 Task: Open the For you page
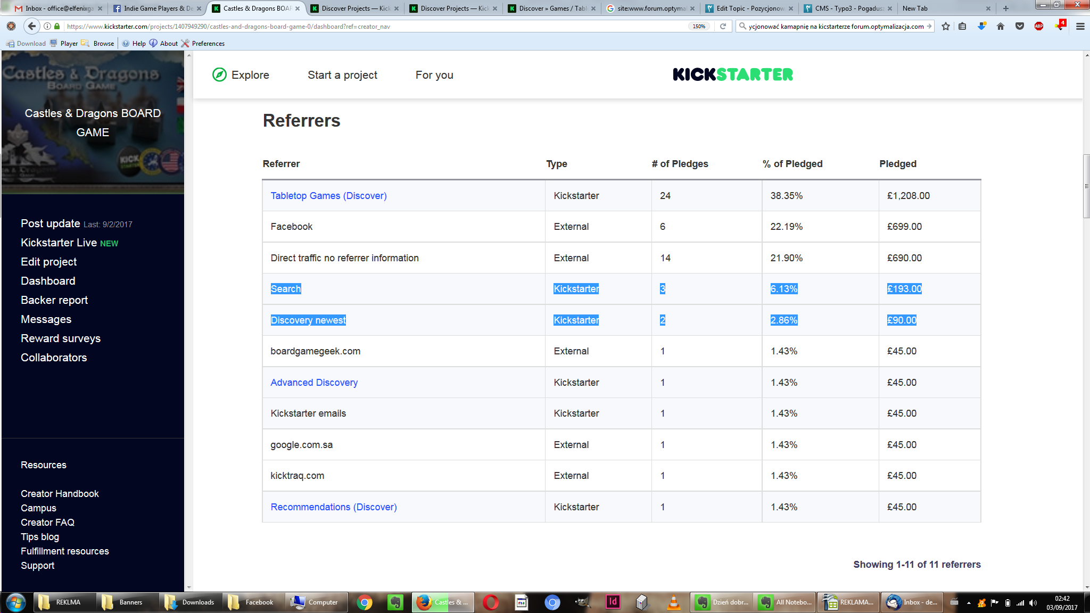tap(434, 75)
